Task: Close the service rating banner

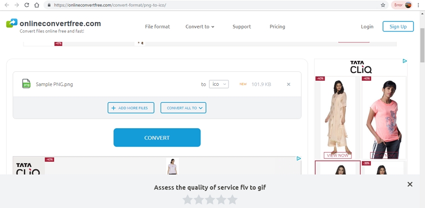Action: [x=409, y=184]
